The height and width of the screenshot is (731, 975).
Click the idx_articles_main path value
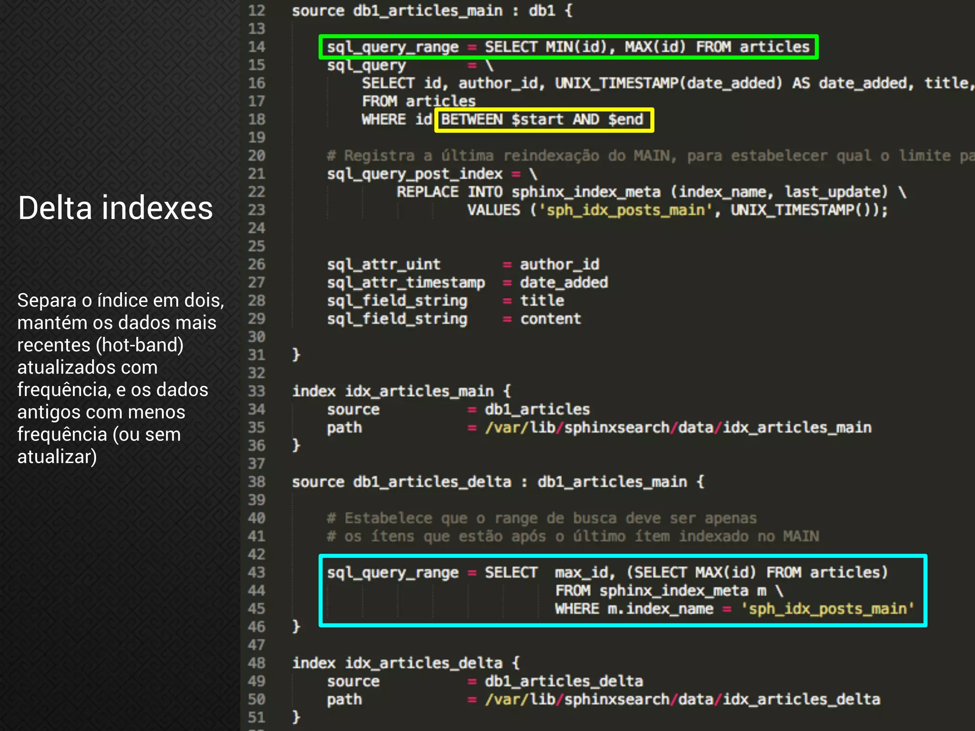coord(678,427)
